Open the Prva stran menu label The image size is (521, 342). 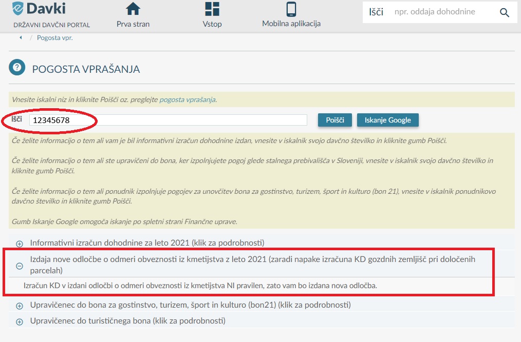tap(133, 24)
